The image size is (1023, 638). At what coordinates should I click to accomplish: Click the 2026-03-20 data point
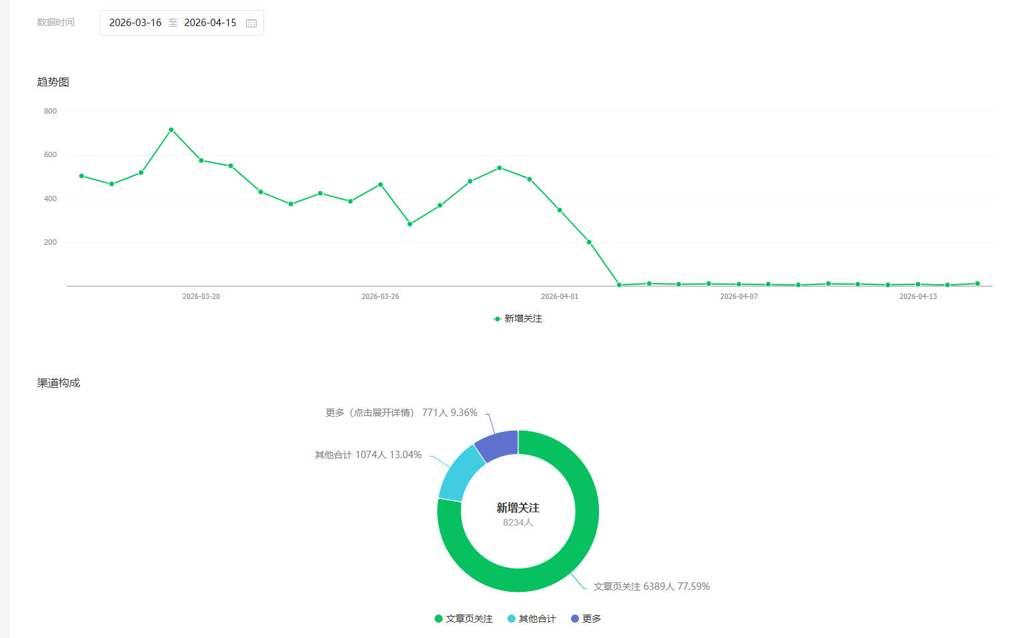coord(201,161)
